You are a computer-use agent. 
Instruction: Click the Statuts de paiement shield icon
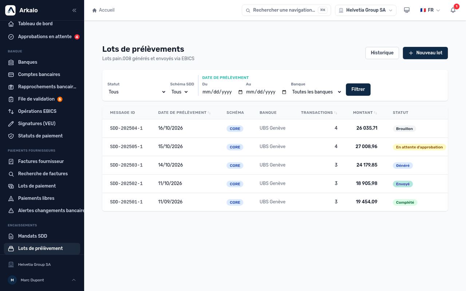tap(11, 136)
